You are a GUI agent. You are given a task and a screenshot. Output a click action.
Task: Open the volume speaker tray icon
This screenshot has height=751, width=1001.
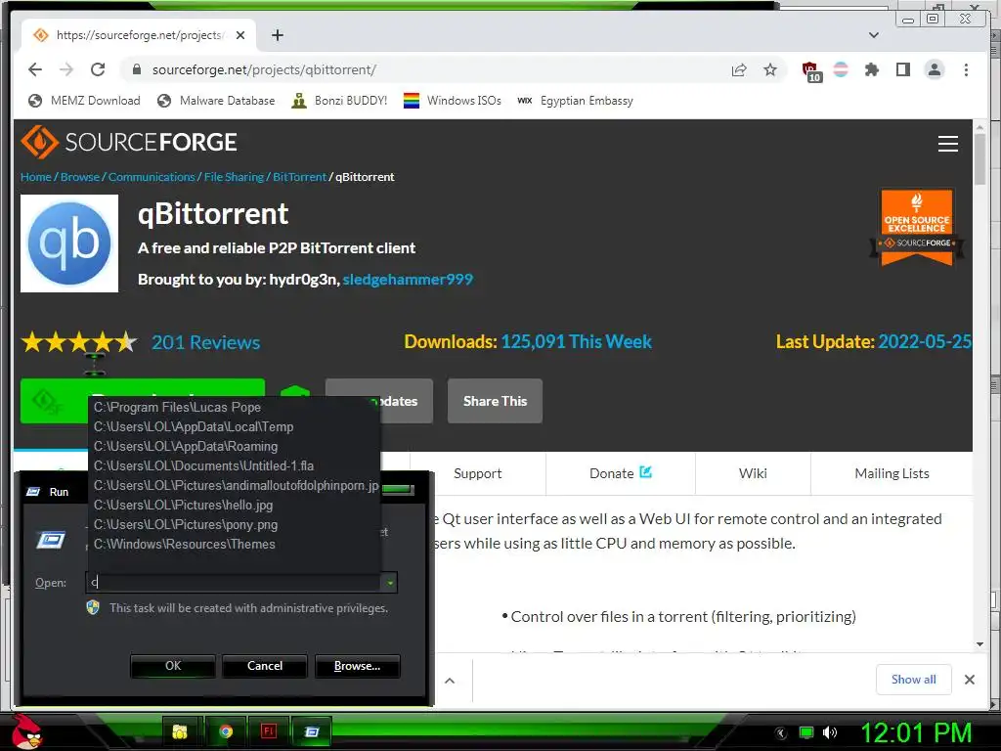pos(830,732)
